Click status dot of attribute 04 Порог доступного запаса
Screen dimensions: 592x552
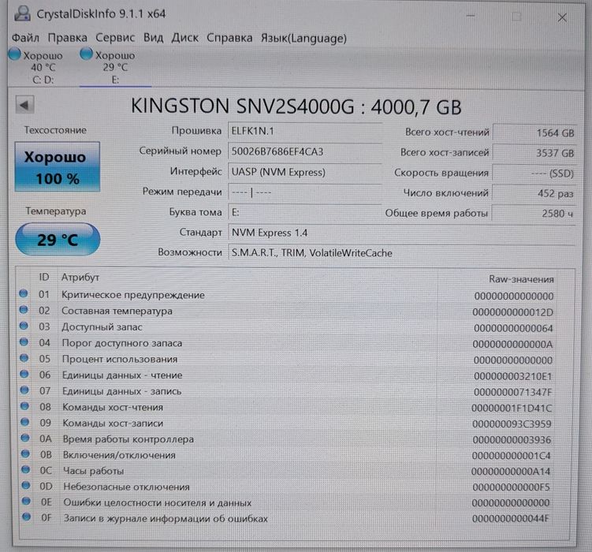click(24, 341)
